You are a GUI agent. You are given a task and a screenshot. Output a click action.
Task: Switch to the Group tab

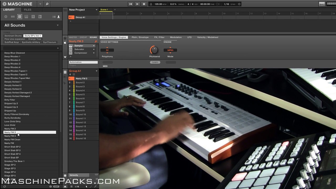(x=83, y=37)
